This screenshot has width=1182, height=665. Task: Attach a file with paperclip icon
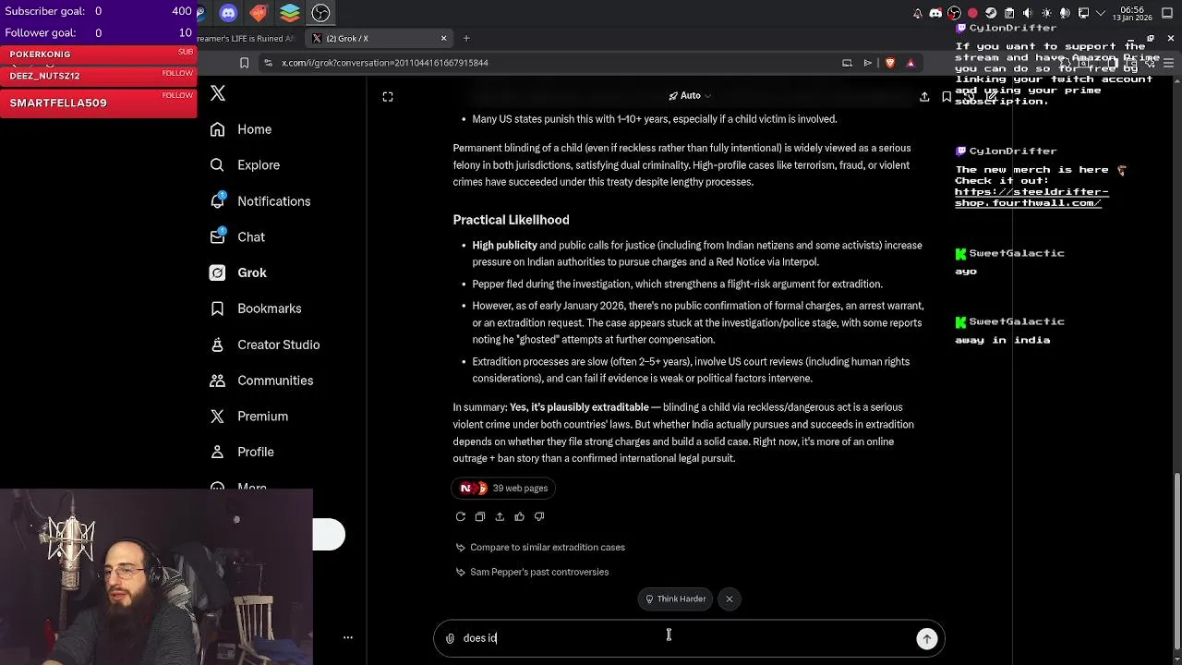click(x=450, y=638)
